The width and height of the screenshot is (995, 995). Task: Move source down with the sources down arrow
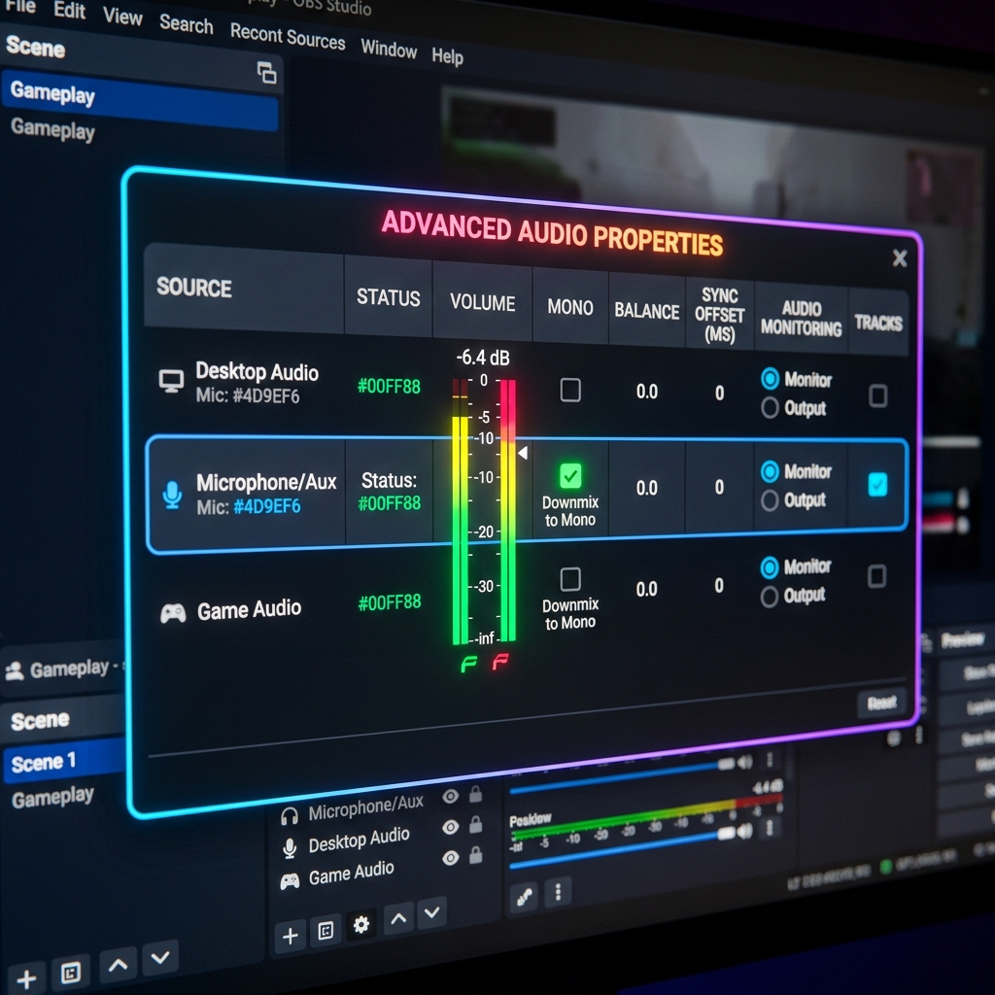(x=432, y=912)
